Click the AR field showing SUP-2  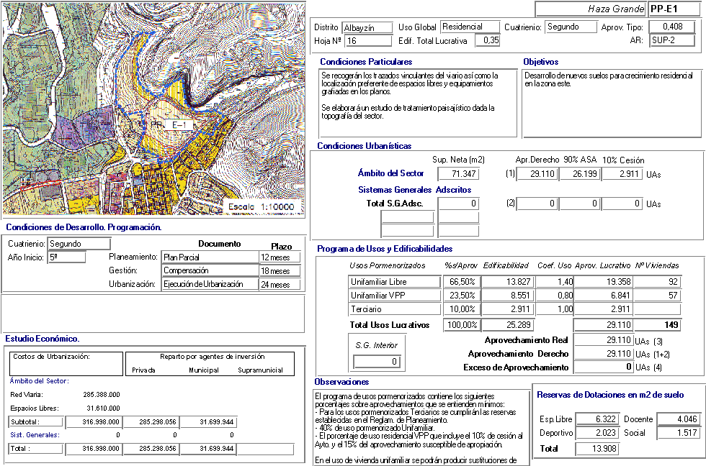point(673,40)
